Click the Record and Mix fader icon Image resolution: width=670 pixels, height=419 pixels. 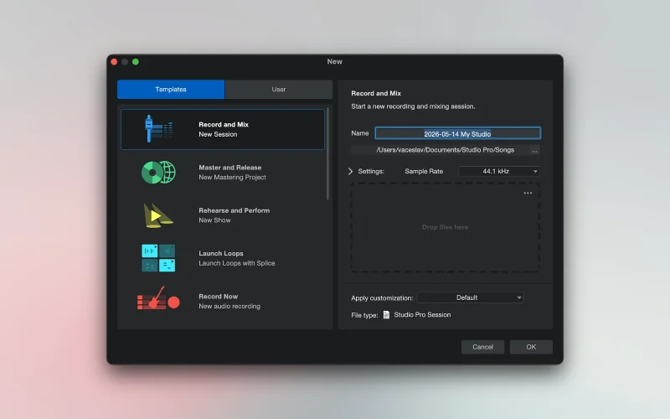158,129
